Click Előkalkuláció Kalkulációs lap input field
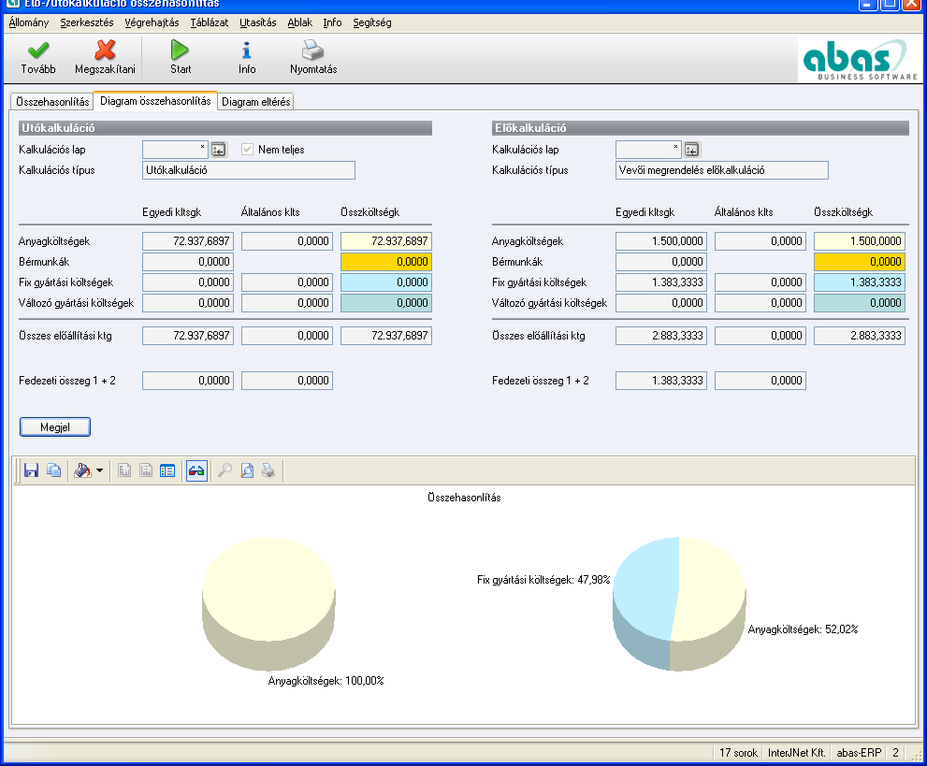The height and width of the screenshot is (766, 927). point(648,150)
